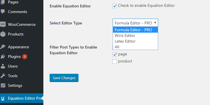Click the Equation Editor Pro underline icon
Viewport: 210px width, 105px height.
coord(3,98)
